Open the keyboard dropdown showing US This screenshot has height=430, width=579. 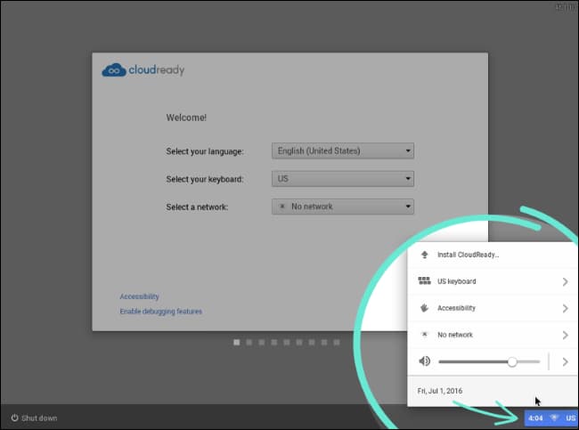[x=343, y=179]
